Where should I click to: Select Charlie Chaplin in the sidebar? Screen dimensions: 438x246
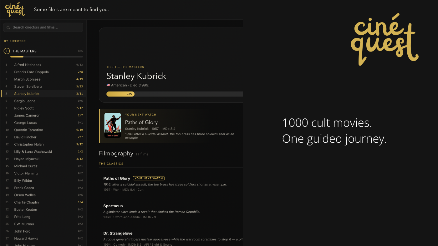43,202
